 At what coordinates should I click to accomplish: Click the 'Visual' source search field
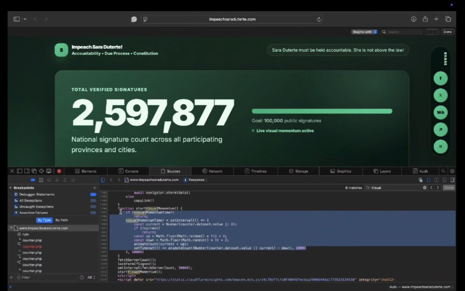click(x=396, y=188)
